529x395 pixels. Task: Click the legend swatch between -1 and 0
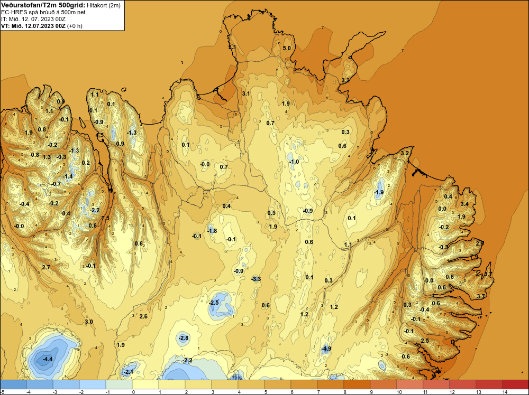tap(119, 384)
